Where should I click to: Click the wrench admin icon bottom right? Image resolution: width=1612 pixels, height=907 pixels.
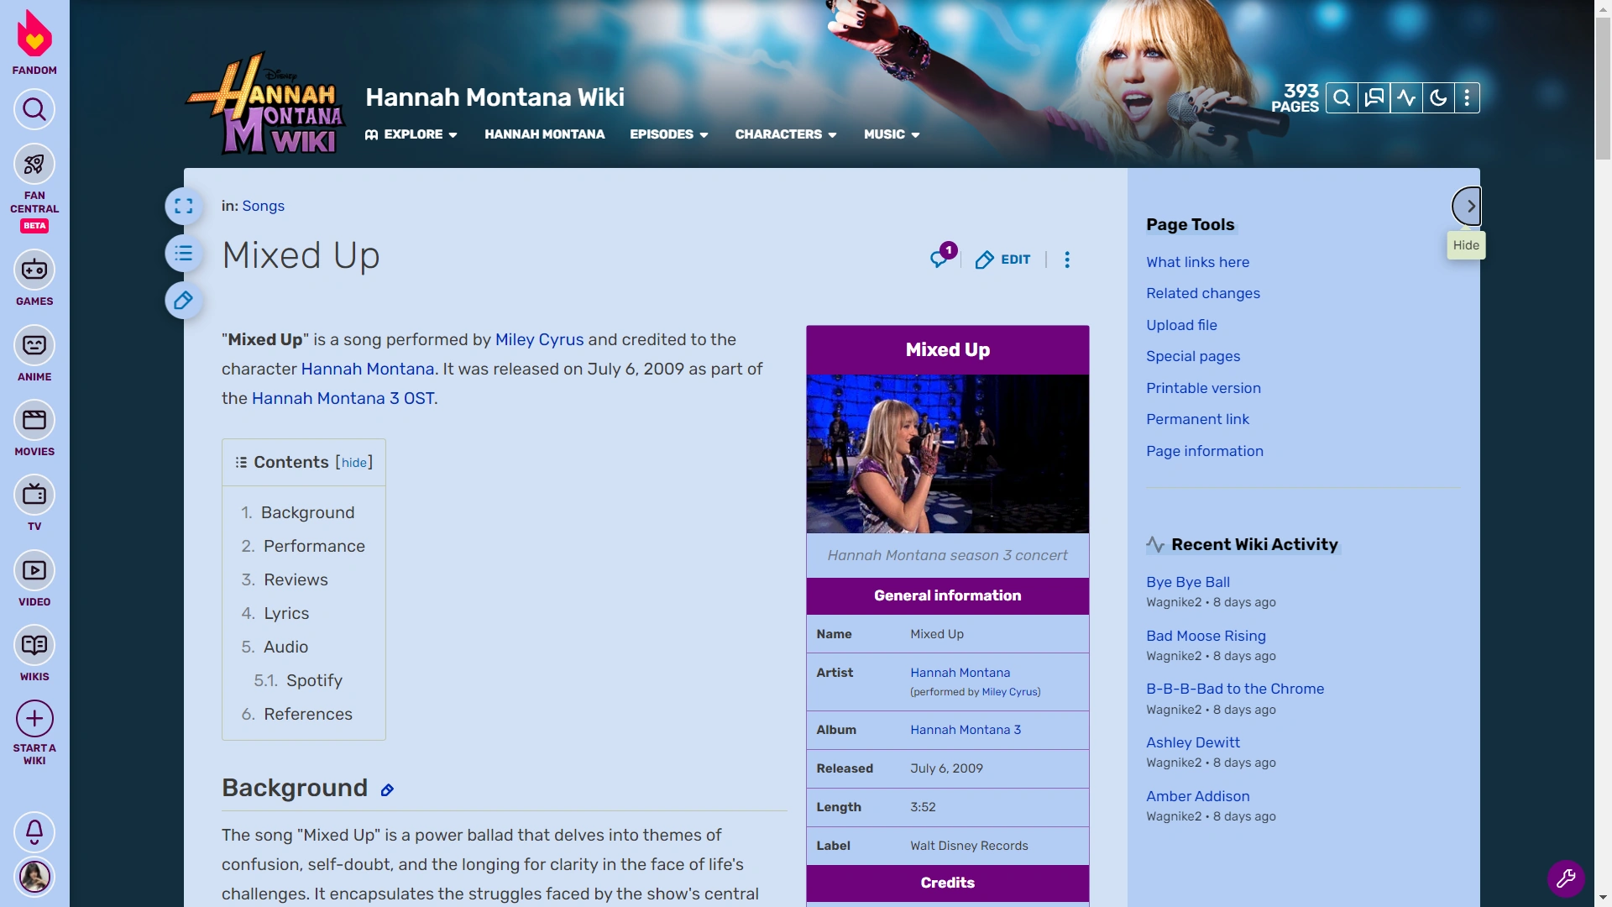(x=1567, y=878)
